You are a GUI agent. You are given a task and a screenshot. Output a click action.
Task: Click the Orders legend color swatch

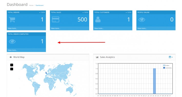pos(164,65)
